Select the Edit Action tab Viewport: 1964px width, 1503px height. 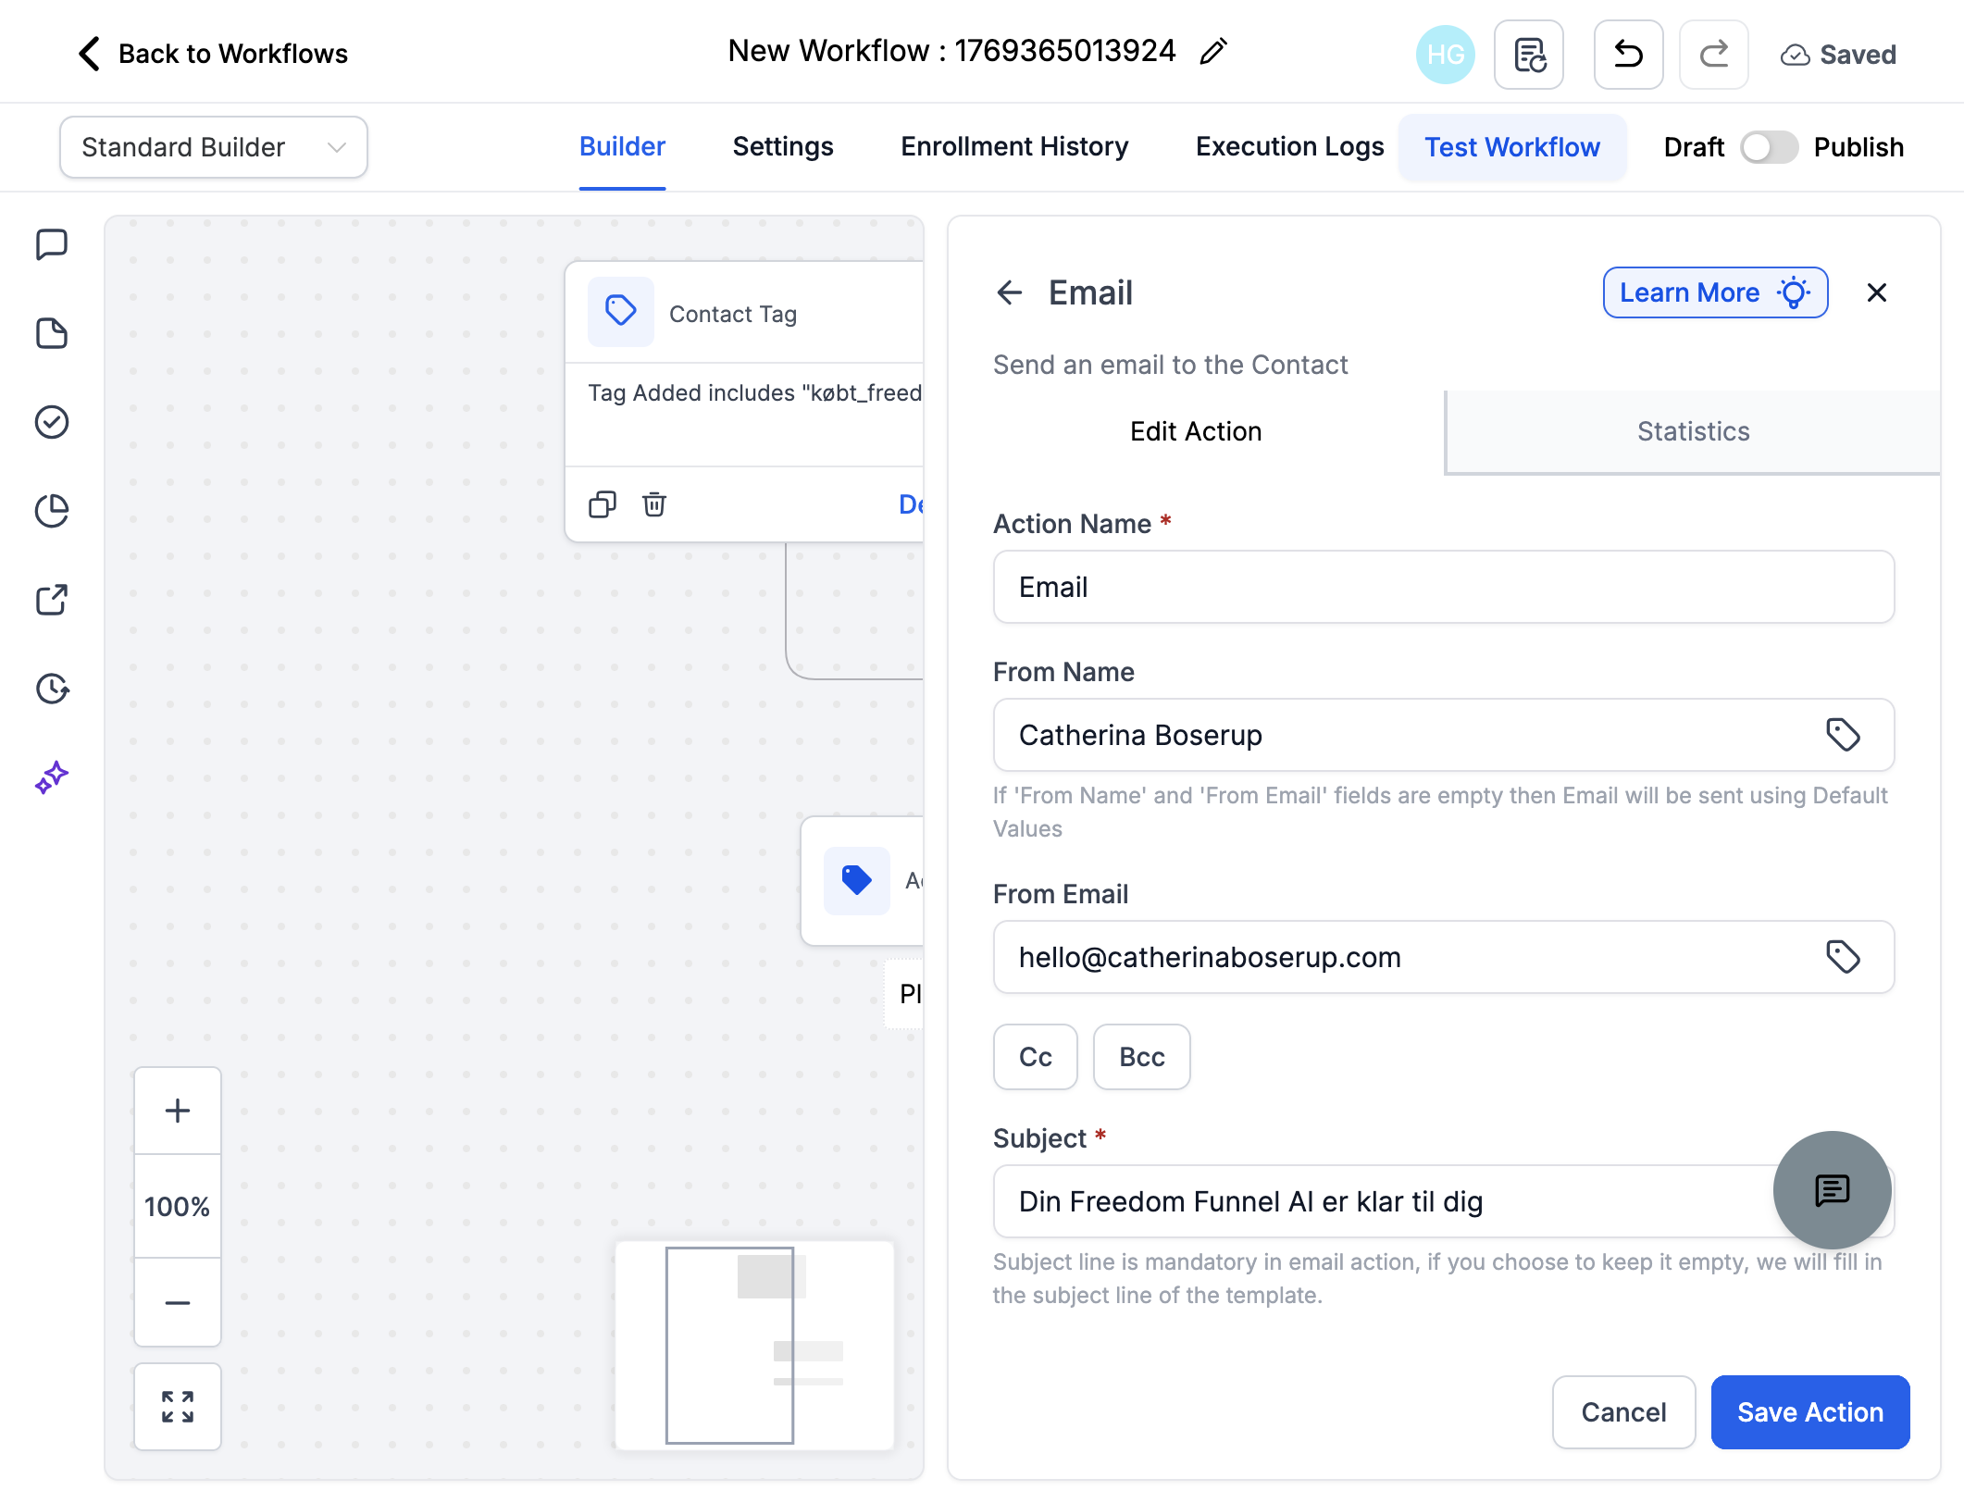(x=1196, y=432)
